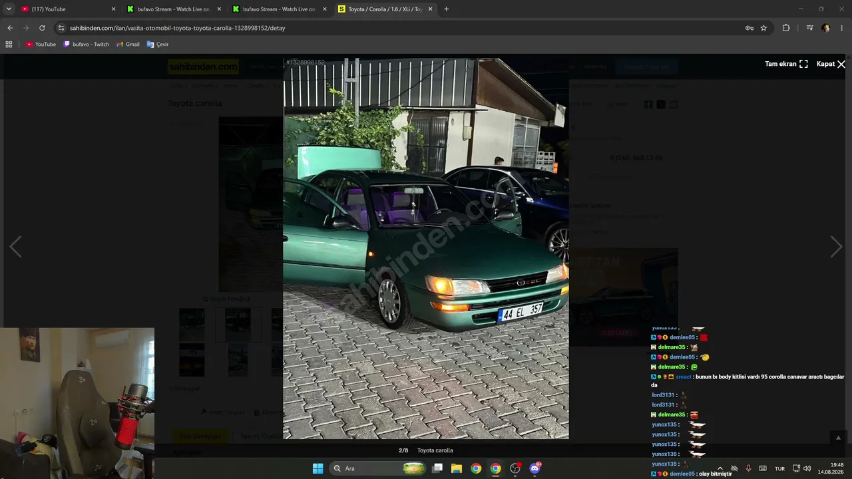Image resolution: width=852 pixels, height=479 pixels.
Task: Open a new browser tab
Action: (446, 9)
